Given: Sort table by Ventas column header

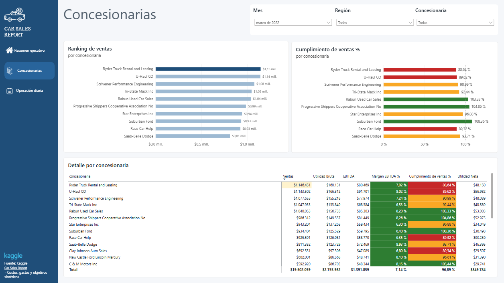Looking at the screenshot, I should click(288, 176).
